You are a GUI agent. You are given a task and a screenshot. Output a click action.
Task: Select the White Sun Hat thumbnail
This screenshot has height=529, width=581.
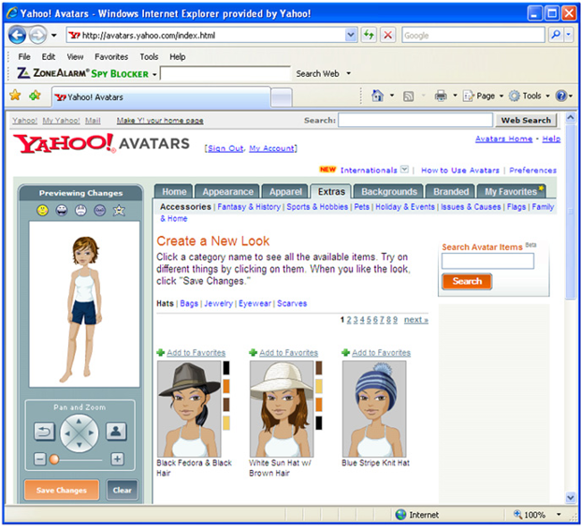coord(282,409)
